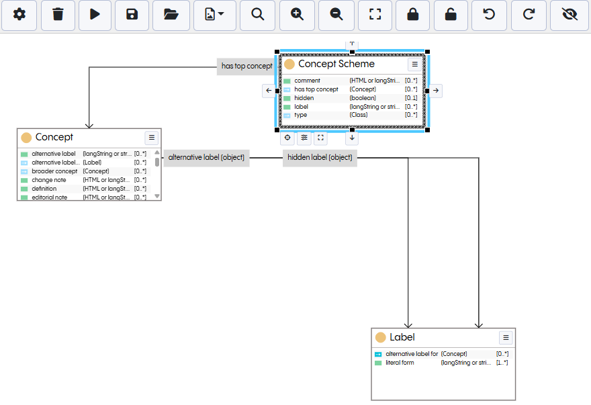Viewport: 591px width, 405px height.
Task: Select the 'type' (Class) row
Action: coord(351,115)
